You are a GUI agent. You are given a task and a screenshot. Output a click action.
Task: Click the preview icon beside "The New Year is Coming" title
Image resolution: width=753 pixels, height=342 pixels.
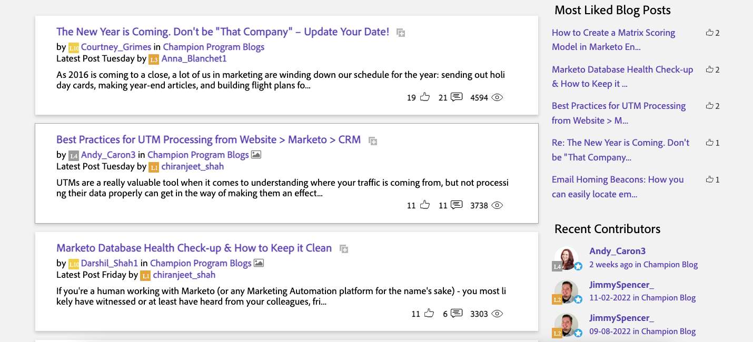tap(400, 32)
